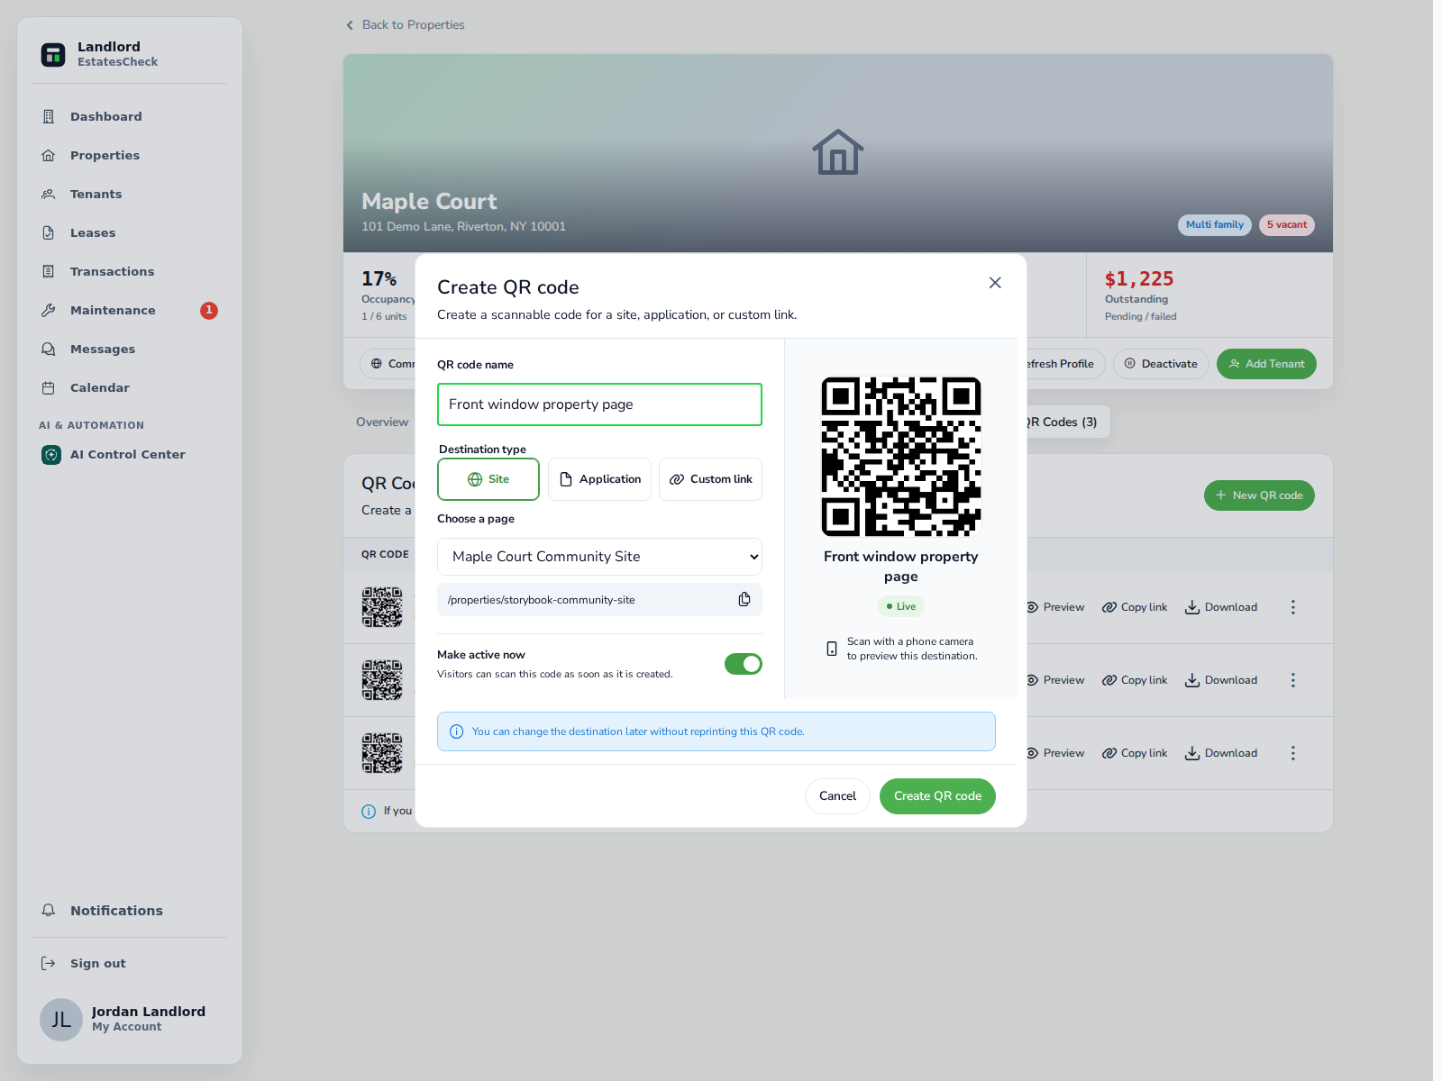The height and width of the screenshot is (1081, 1442).
Task: Click the Add Tenant button
Action: pos(1266,364)
